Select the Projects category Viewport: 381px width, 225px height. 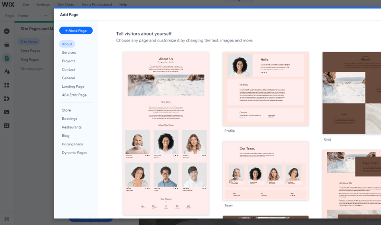pyautogui.click(x=68, y=61)
